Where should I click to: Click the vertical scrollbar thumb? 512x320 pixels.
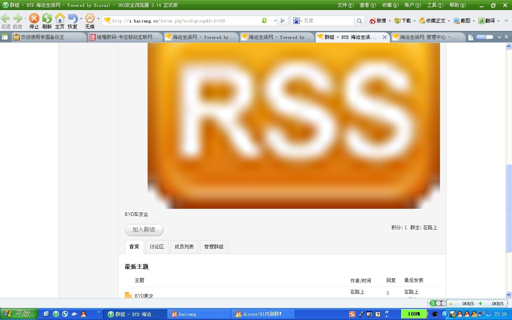click(x=509, y=208)
